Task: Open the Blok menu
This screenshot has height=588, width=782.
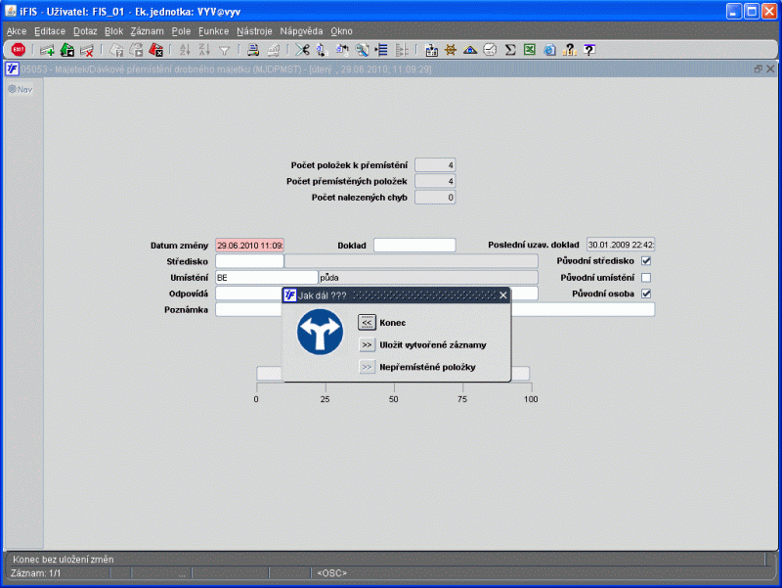Action: coord(113,31)
